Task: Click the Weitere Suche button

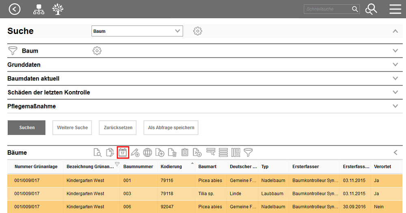Action: (72, 128)
